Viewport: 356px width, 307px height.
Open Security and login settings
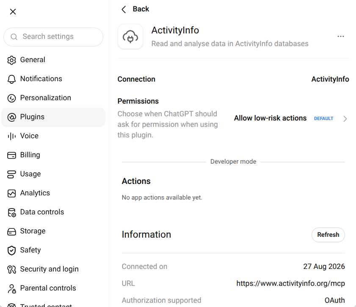tap(53, 269)
